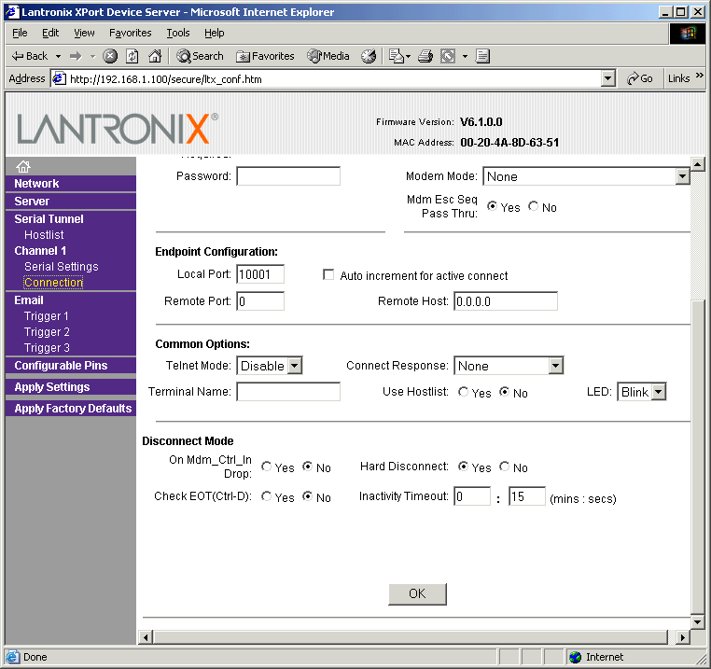Screen dimensions: 711x669
Task: Open the address bar dropdown arrow
Action: coord(608,79)
